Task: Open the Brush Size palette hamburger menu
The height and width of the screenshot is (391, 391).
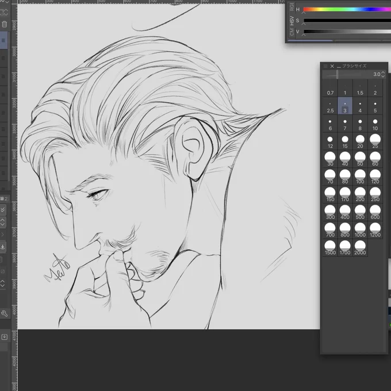Action: [x=325, y=66]
